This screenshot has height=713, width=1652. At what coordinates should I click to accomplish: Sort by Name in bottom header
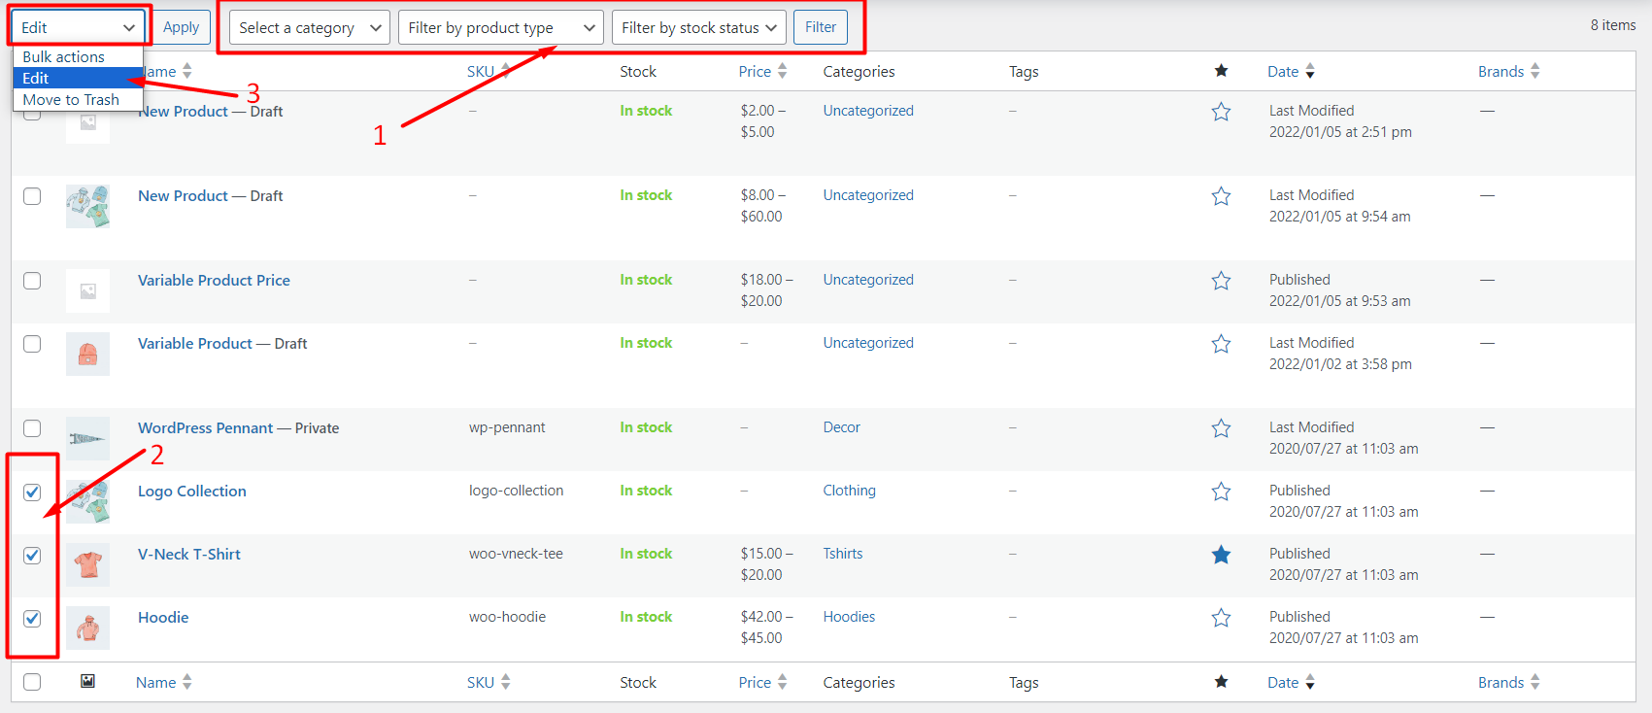pyautogui.click(x=164, y=682)
